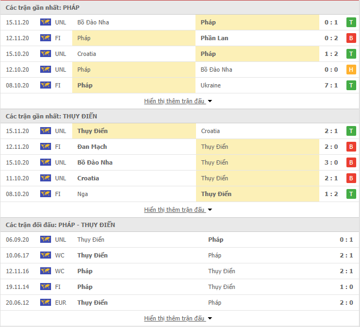The image size is (360, 327).
Task: Click the red B badge on the Bồ Đào Nha 3:0 row
Action: (x=351, y=162)
